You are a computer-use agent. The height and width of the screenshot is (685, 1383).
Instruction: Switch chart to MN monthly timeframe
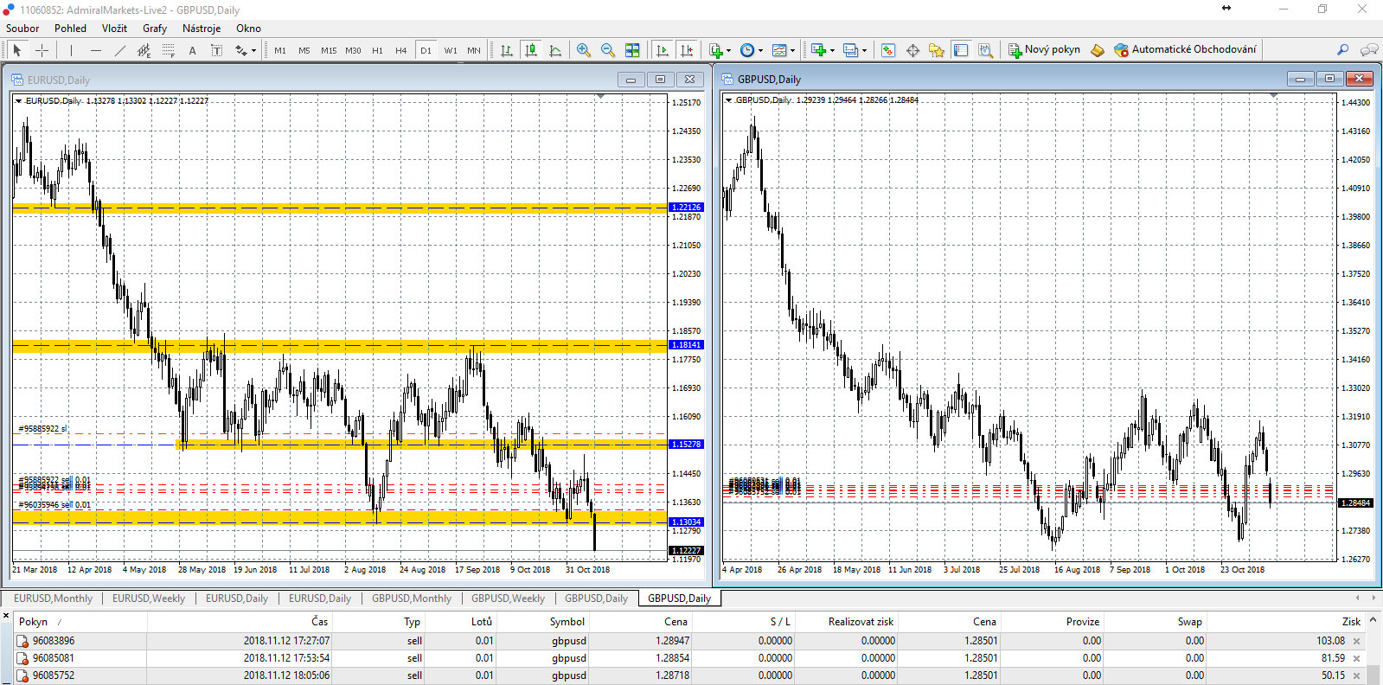point(474,50)
